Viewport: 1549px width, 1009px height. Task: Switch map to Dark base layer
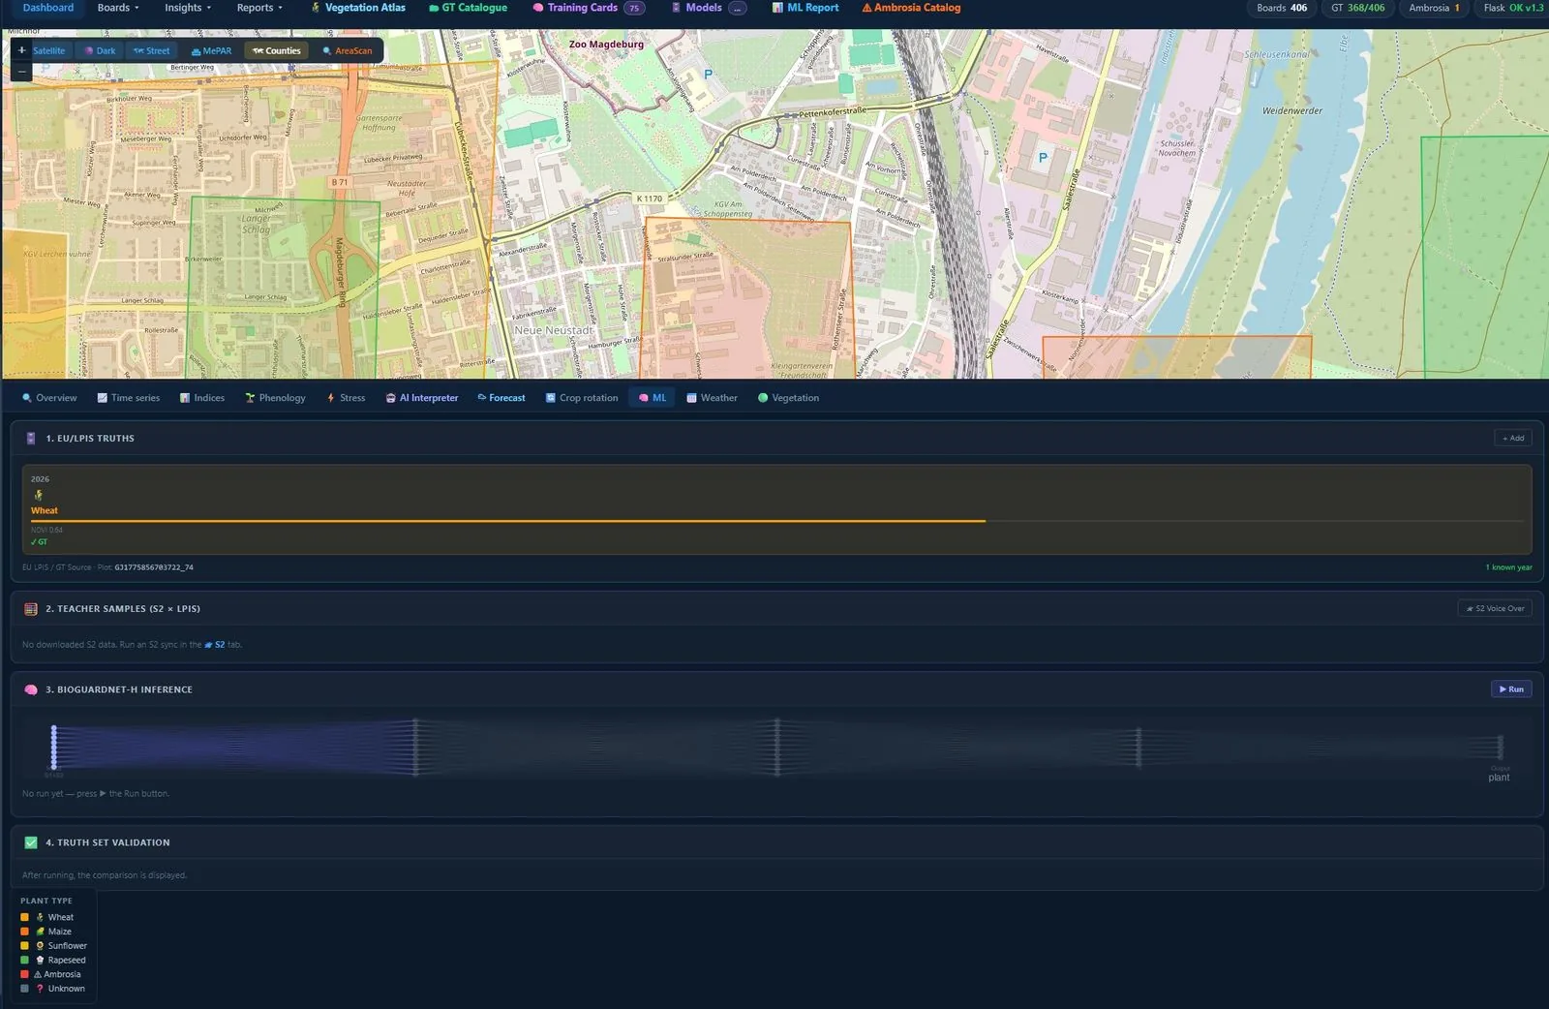coord(100,50)
